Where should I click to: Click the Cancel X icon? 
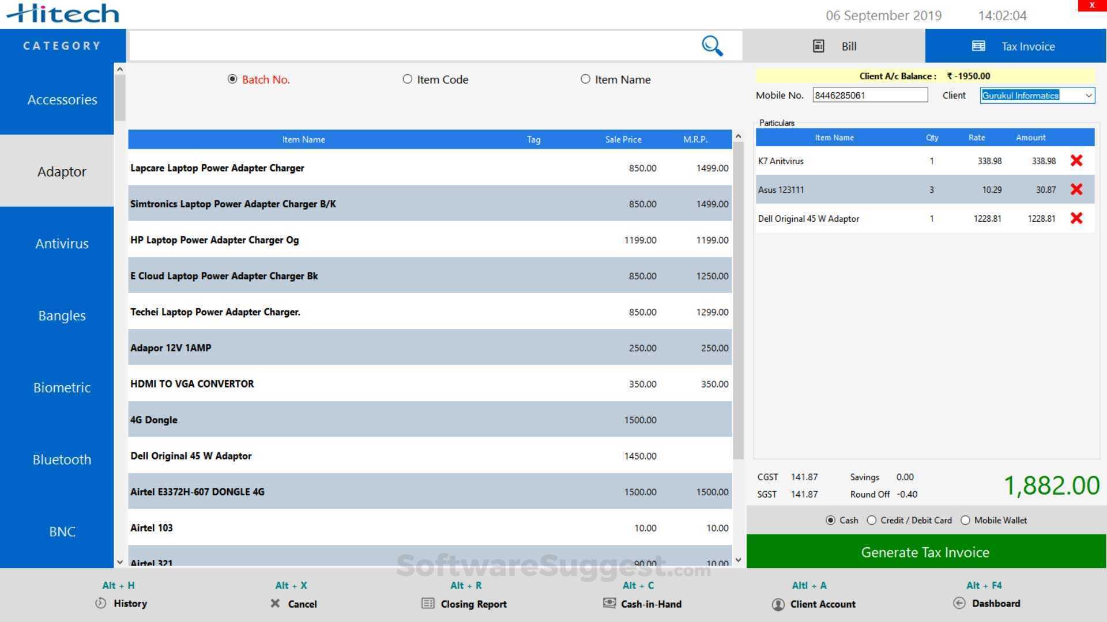pos(276,604)
